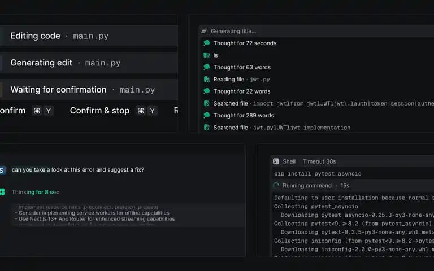Click the Shell label in terminal header
The image size is (434, 271).
[289, 161]
